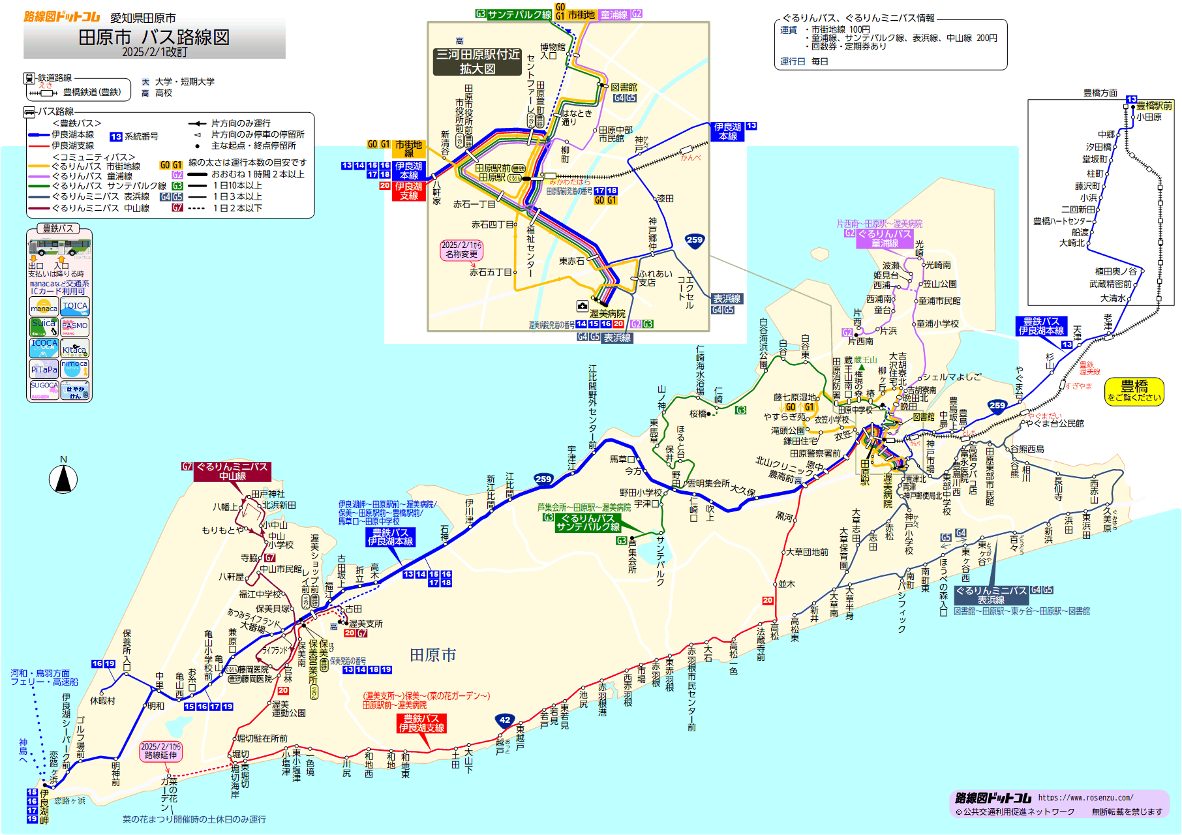Click the train icon beside 鉄道路線
1182x835 pixels.
pyautogui.click(x=29, y=78)
